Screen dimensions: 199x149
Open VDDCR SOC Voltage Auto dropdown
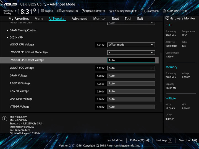(131, 68)
